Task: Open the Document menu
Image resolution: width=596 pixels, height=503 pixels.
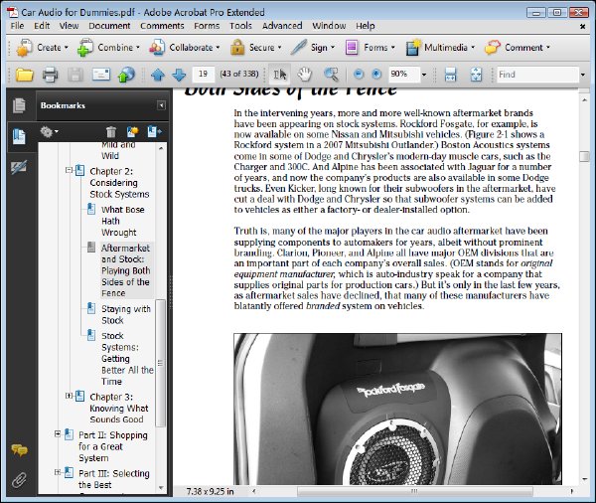Action: 109,26
